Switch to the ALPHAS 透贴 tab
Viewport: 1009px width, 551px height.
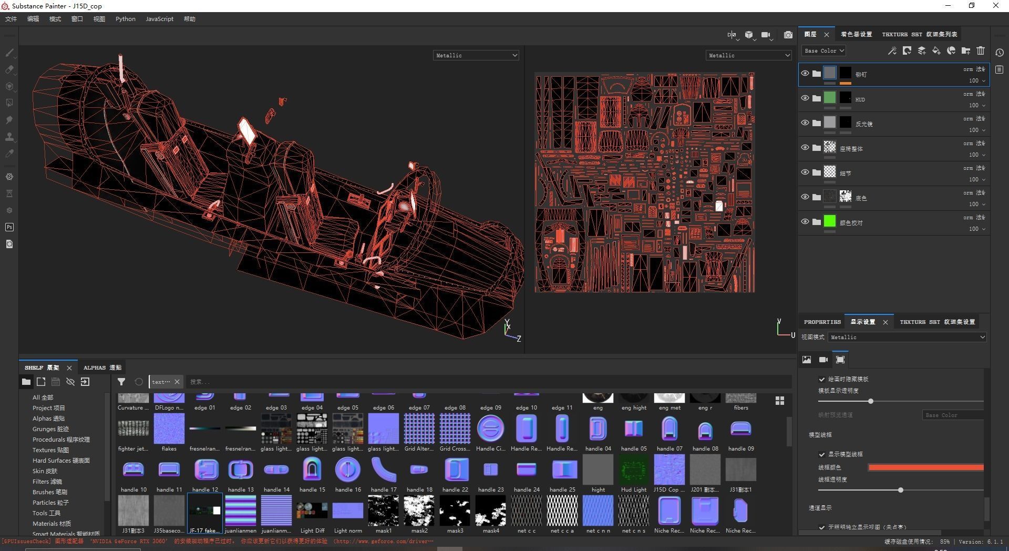click(x=102, y=368)
